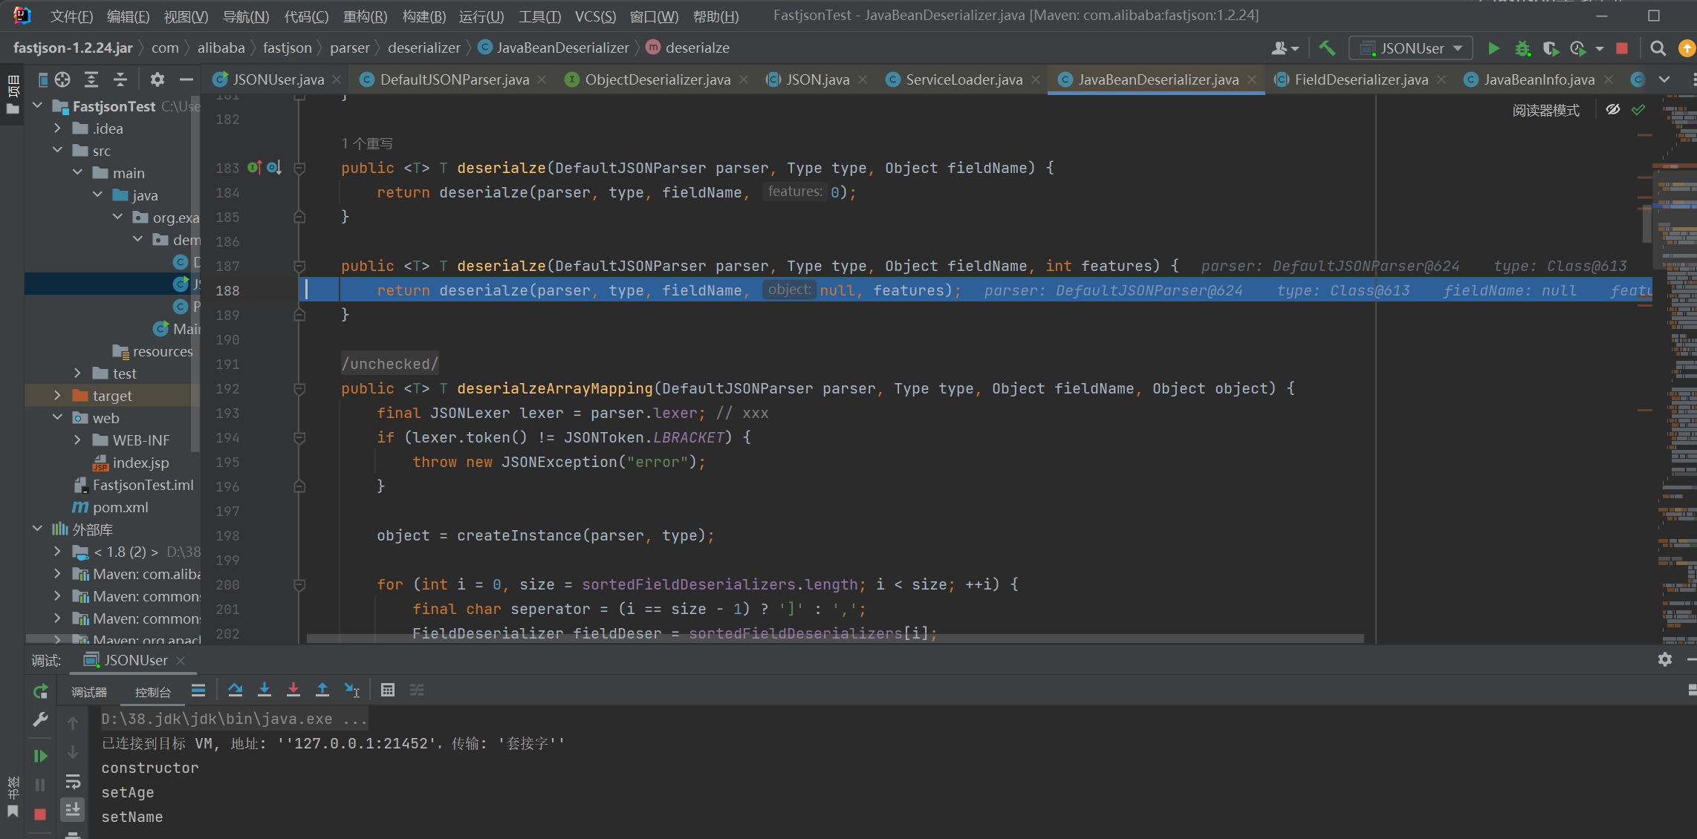Image resolution: width=1697 pixels, height=839 pixels.
Task: Click the editor horizontal scrollbar
Action: tap(834, 639)
